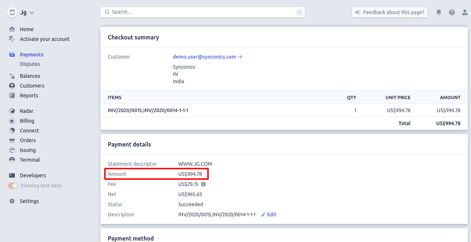This screenshot has height=242, width=471.
Task: Click the Settings gear icon
Action: click(x=12, y=201)
